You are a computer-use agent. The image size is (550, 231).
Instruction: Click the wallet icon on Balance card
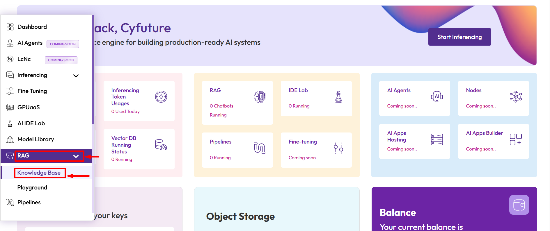[x=519, y=205]
